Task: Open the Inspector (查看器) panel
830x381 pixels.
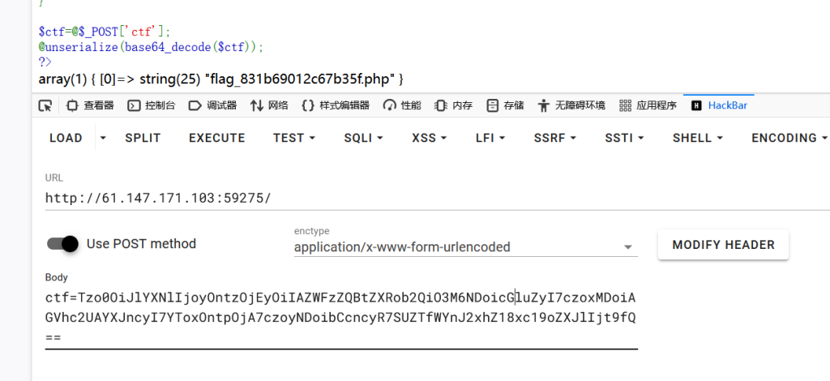Action: 90,105
